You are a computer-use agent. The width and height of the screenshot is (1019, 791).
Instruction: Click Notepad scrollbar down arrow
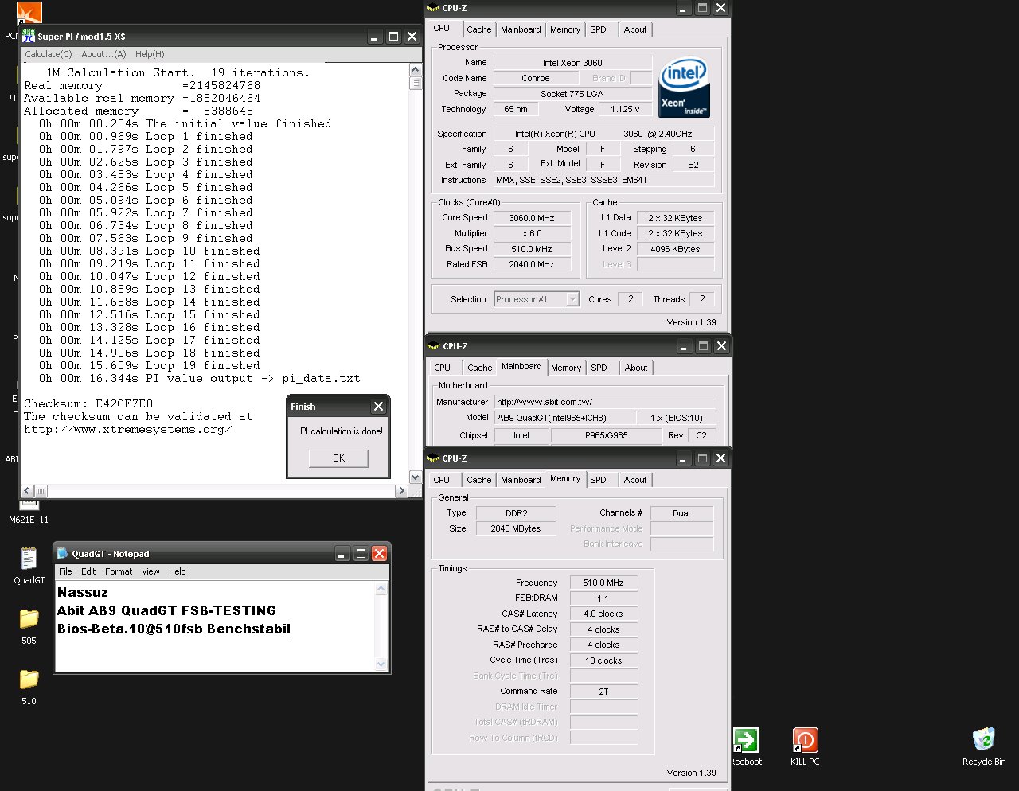click(x=381, y=664)
